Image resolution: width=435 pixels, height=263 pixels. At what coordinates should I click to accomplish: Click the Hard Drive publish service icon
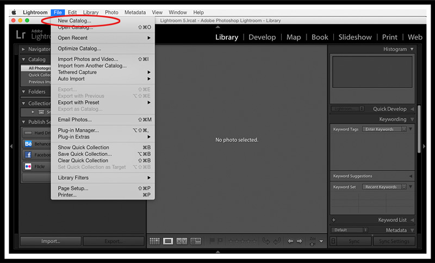coord(28,133)
